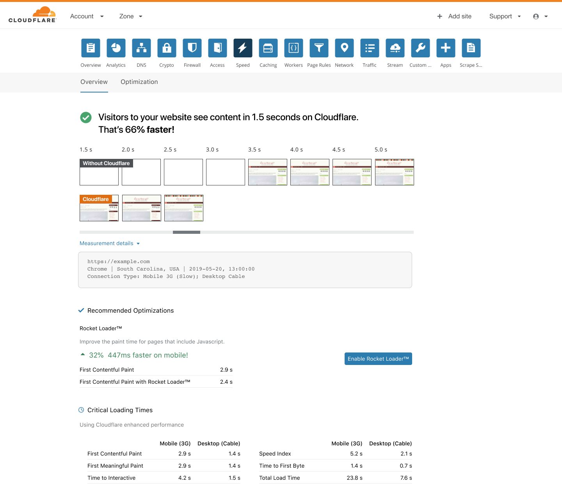
Task: Open the Stream cloud icon
Action: tap(395, 48)
